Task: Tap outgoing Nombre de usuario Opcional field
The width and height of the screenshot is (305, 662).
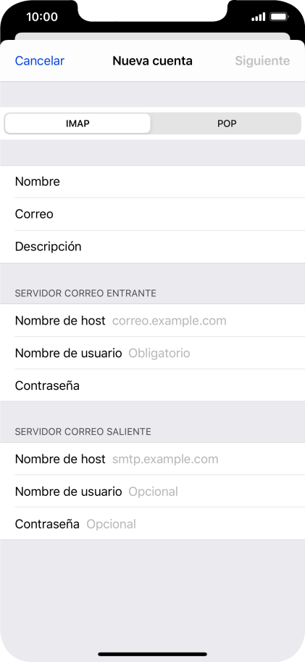Action: (x=152, y=491)
